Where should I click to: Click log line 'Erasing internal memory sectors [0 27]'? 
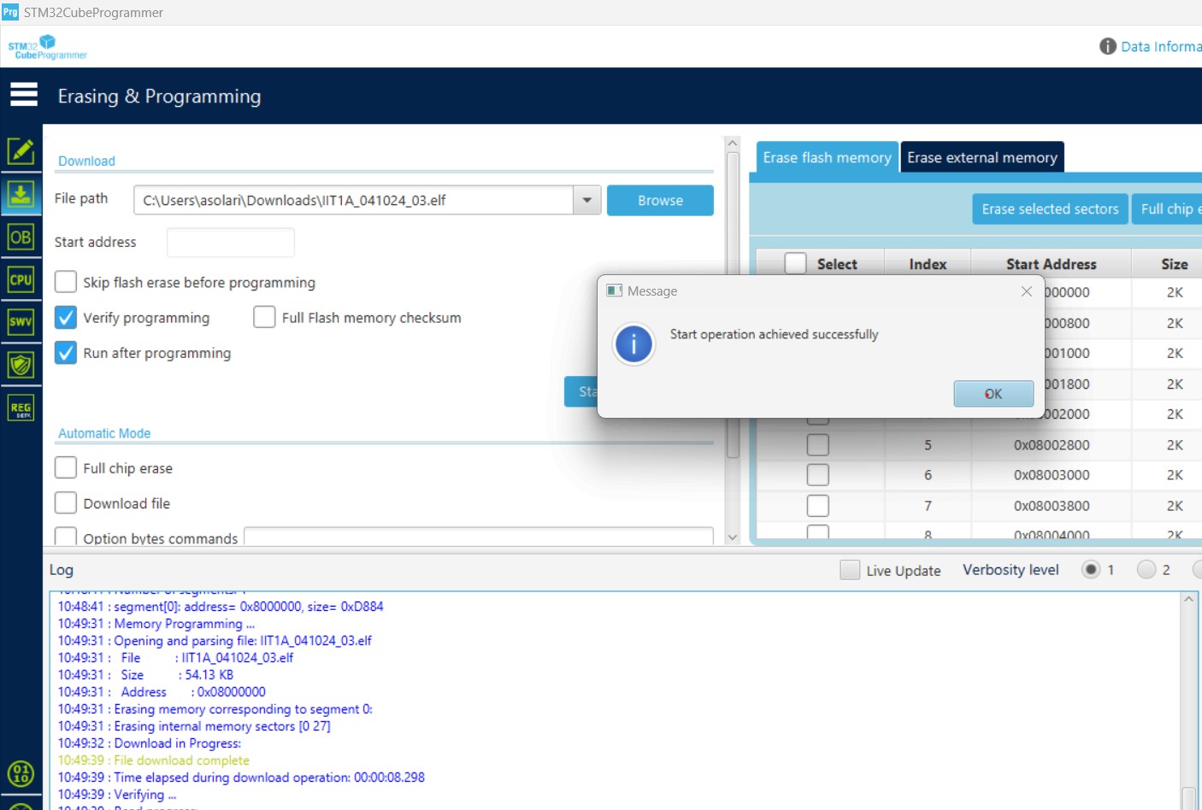(x=194, y=726)
